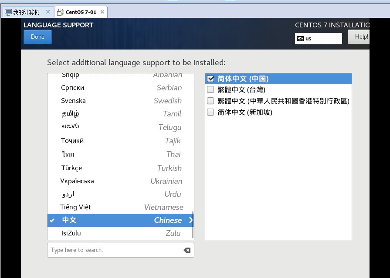The width and height of the screenshot is (390, 278).
Task: Click the arrow chevron on Chinese row
Action: pyautogui.click(x=190, y=220)
